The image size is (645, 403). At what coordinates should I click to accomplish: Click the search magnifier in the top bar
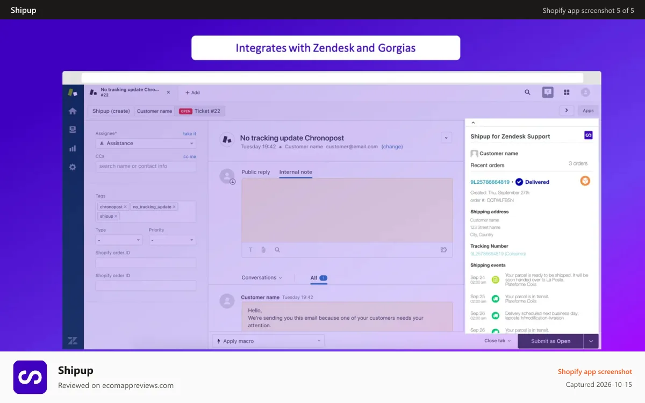click(x=527, y=92)
